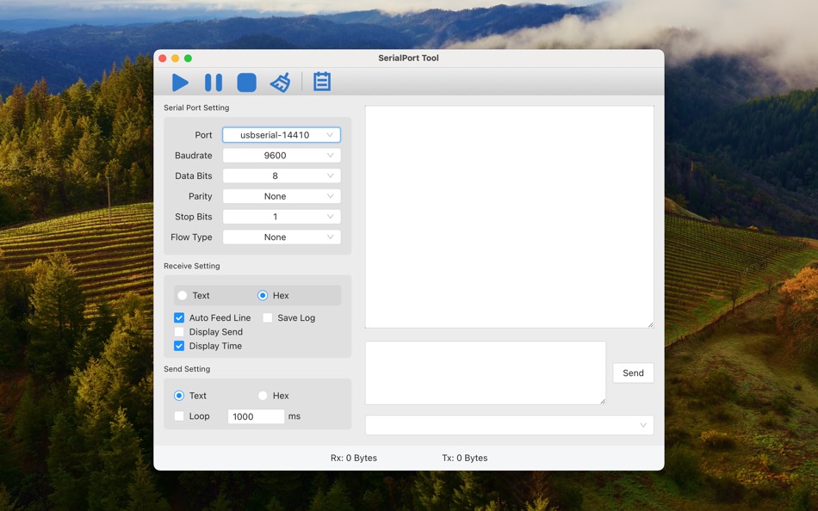
Task: Enable the Save Log checkbox
Action: (x=268, y=317)
